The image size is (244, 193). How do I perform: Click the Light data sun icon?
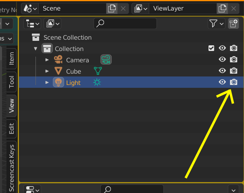[x=97, y=83]
